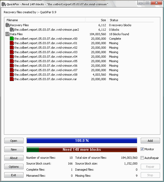
Task: Click the QuickPar title bar app icon
Action: pos(4,4)
